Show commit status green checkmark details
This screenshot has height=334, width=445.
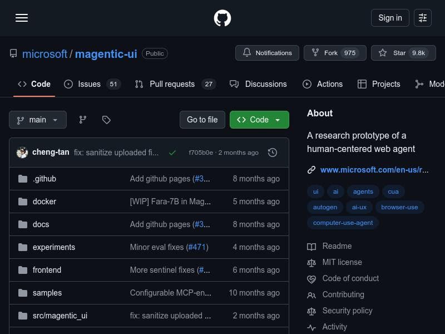172,153
